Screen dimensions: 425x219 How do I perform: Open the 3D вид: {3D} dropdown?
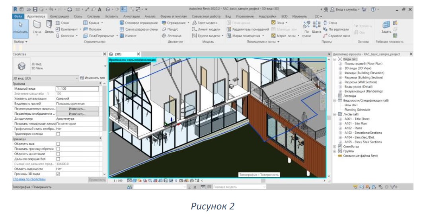click(x=45, y=78)
